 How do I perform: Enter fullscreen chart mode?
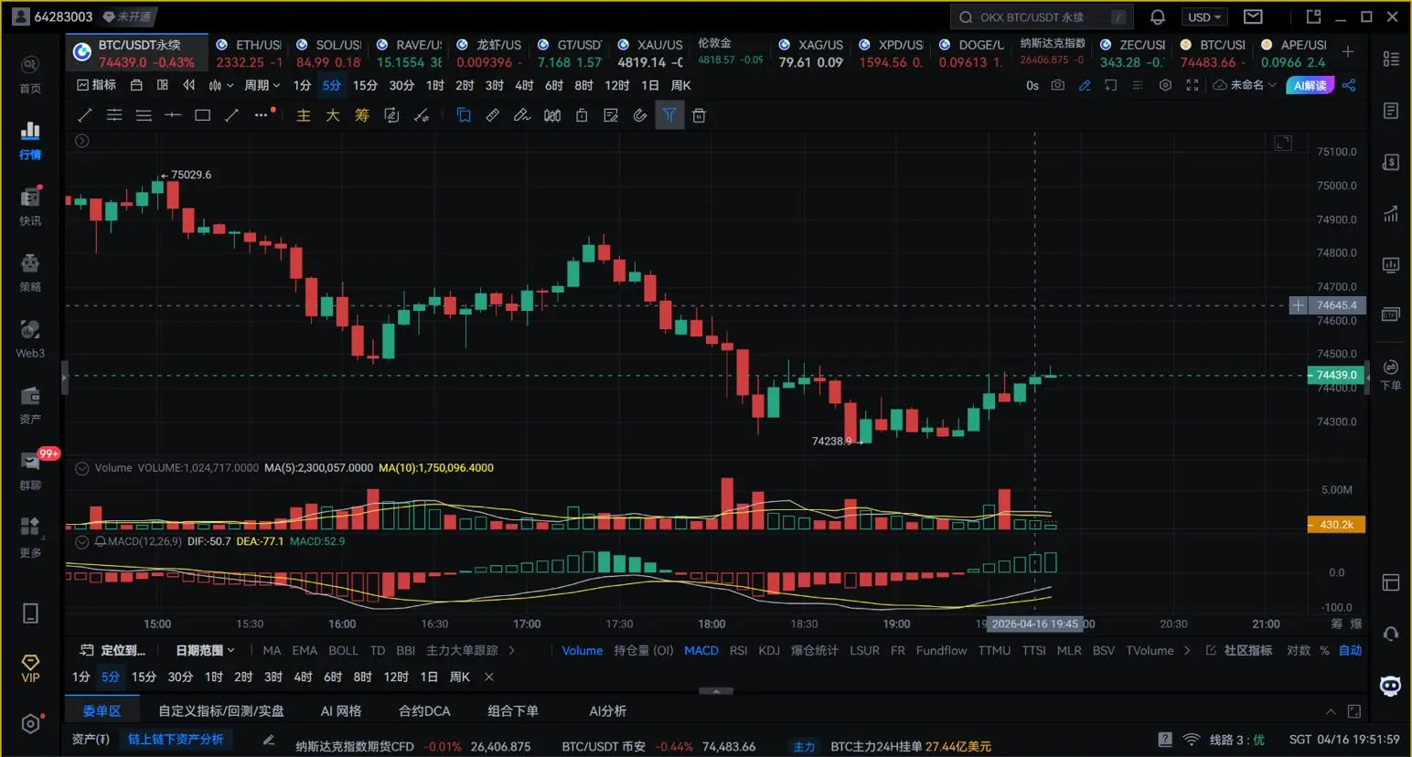point(1193,85)
